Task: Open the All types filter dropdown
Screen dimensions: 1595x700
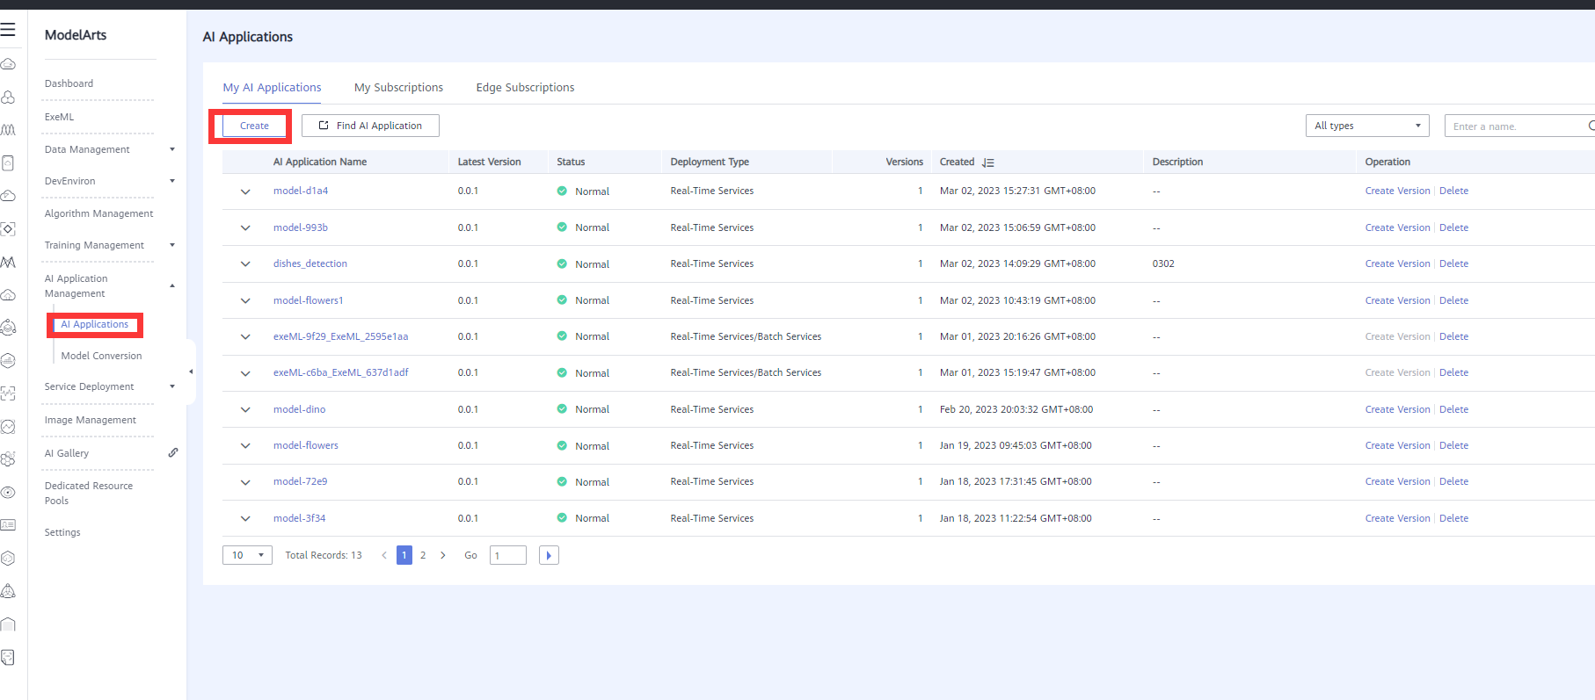Action: pyautogui.click(x=1366, y=126)
